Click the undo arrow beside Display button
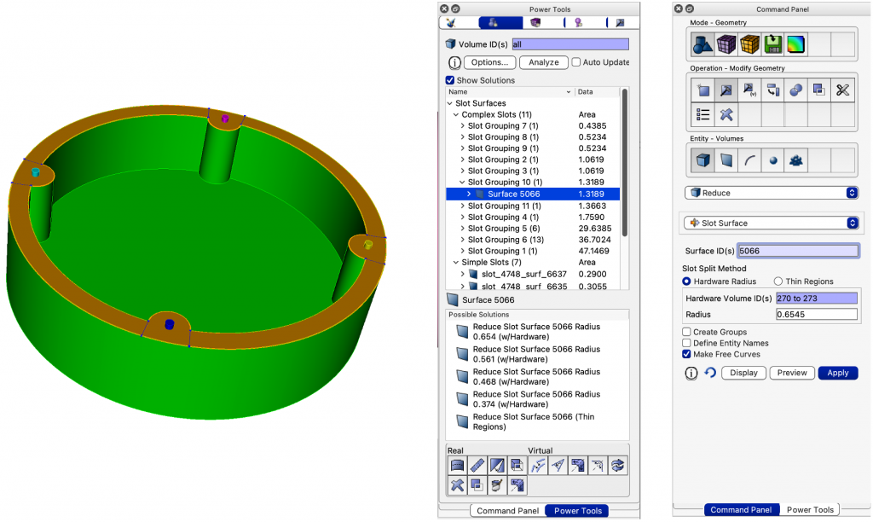 tap(709, 374)
